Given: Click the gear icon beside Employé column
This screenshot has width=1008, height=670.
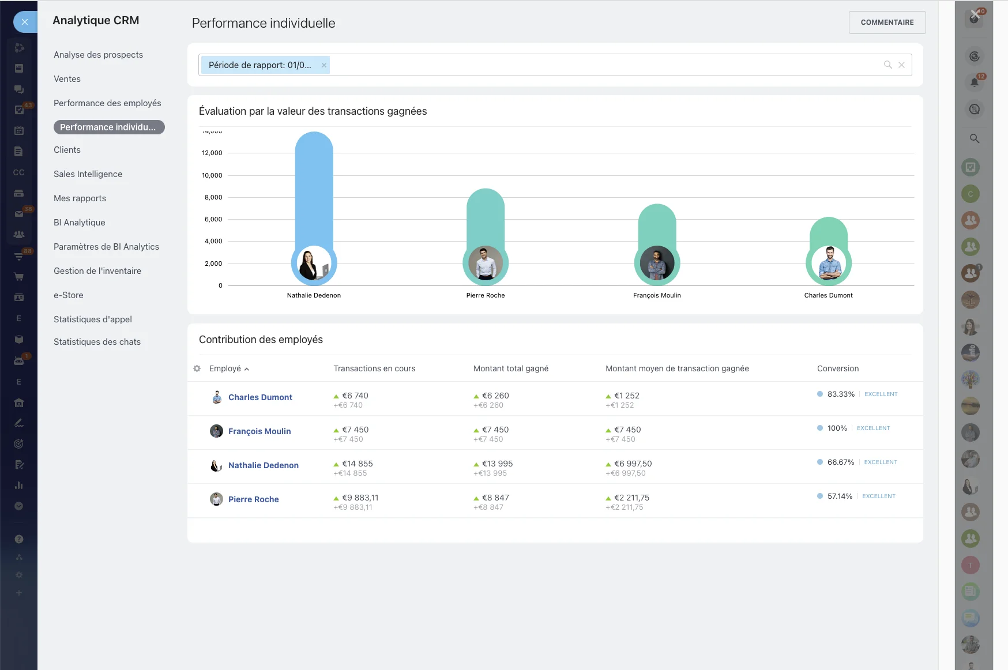Looking at the screenshot, I should (197, 368).
